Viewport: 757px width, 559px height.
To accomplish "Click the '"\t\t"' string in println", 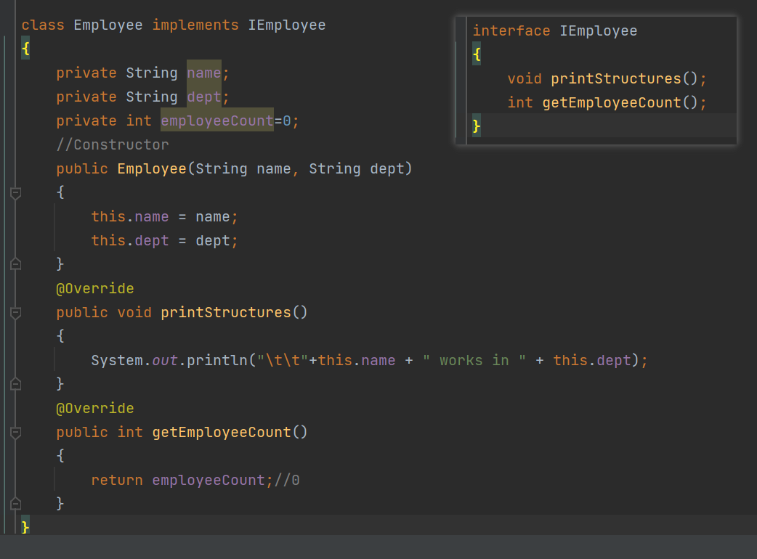I will point(283,360).
